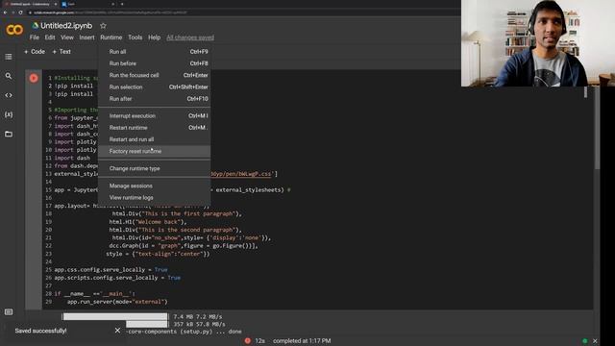Open the File menu
This screenshot has width=615, height=346.
coord(35,37)
